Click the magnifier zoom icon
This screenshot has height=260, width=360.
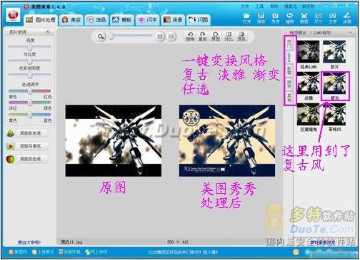[101, 36]
